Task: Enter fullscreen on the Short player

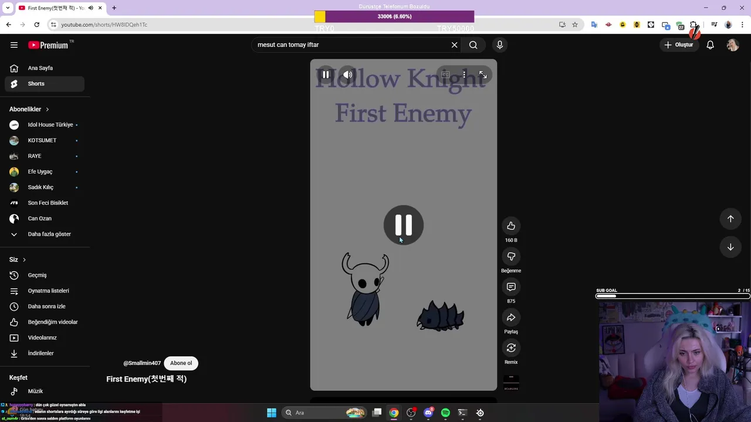Action: click(x=483, y=74)
